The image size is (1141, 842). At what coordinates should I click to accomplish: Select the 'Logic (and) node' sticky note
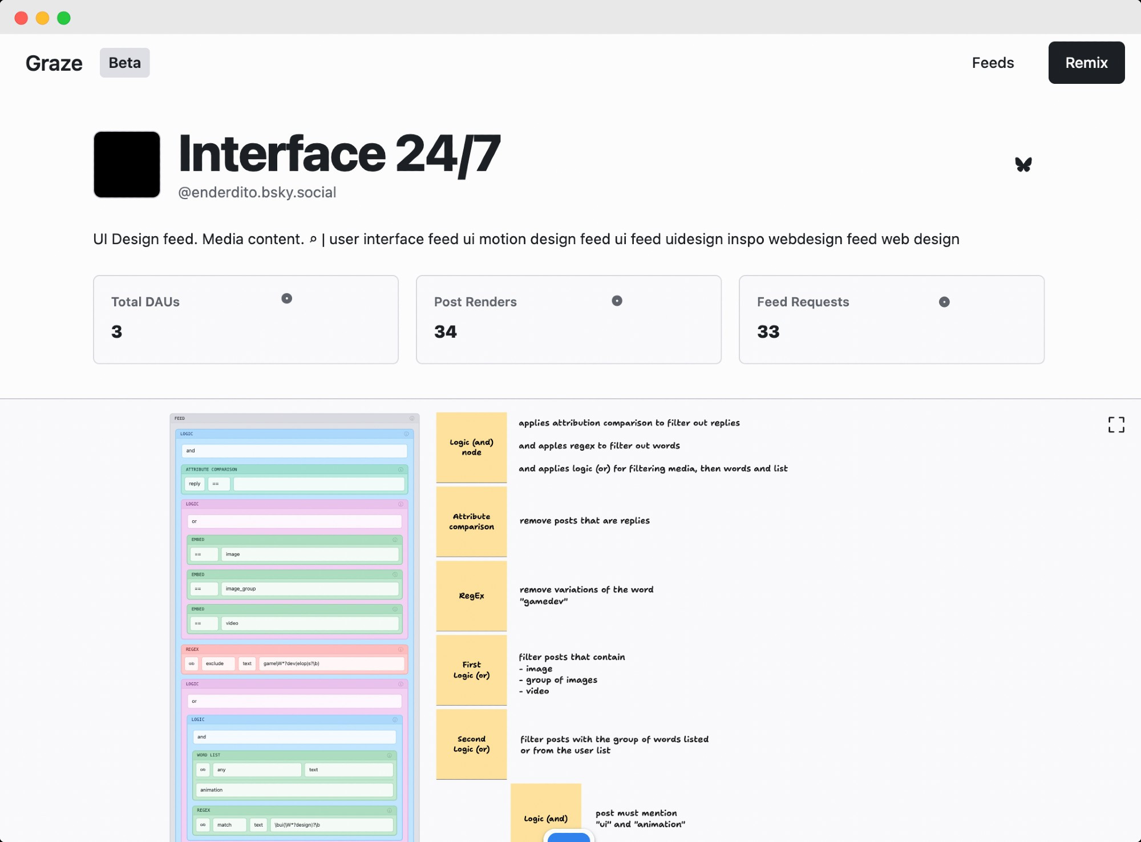pyautogui.click(x=471, y=447)
